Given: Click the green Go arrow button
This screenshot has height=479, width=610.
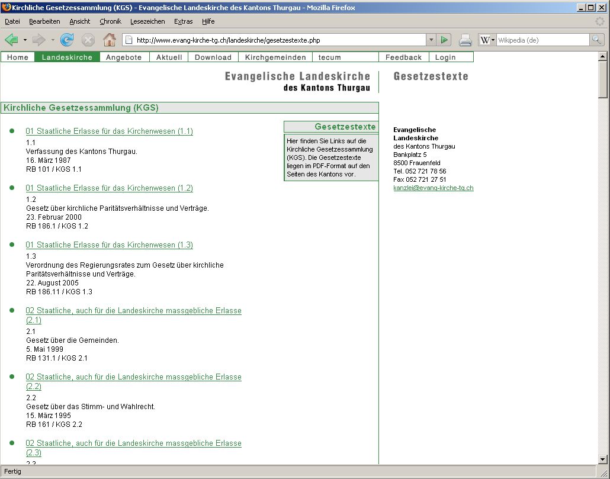Looking at the screenshot, I should [445, 40].
